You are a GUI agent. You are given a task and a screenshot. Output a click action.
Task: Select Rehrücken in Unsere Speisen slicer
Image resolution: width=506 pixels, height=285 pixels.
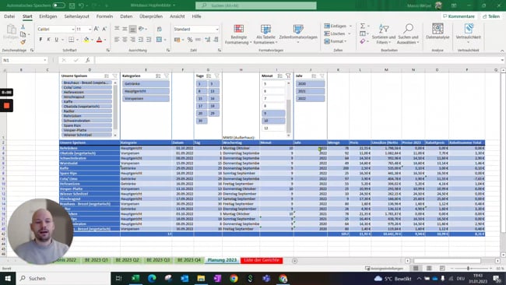tap(86, 116)
